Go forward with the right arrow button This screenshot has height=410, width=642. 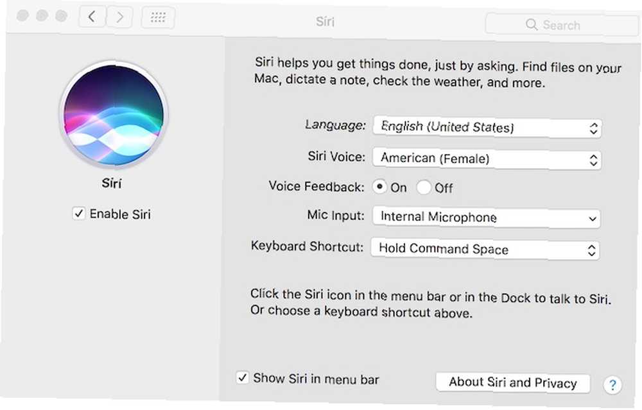point(119,17)
